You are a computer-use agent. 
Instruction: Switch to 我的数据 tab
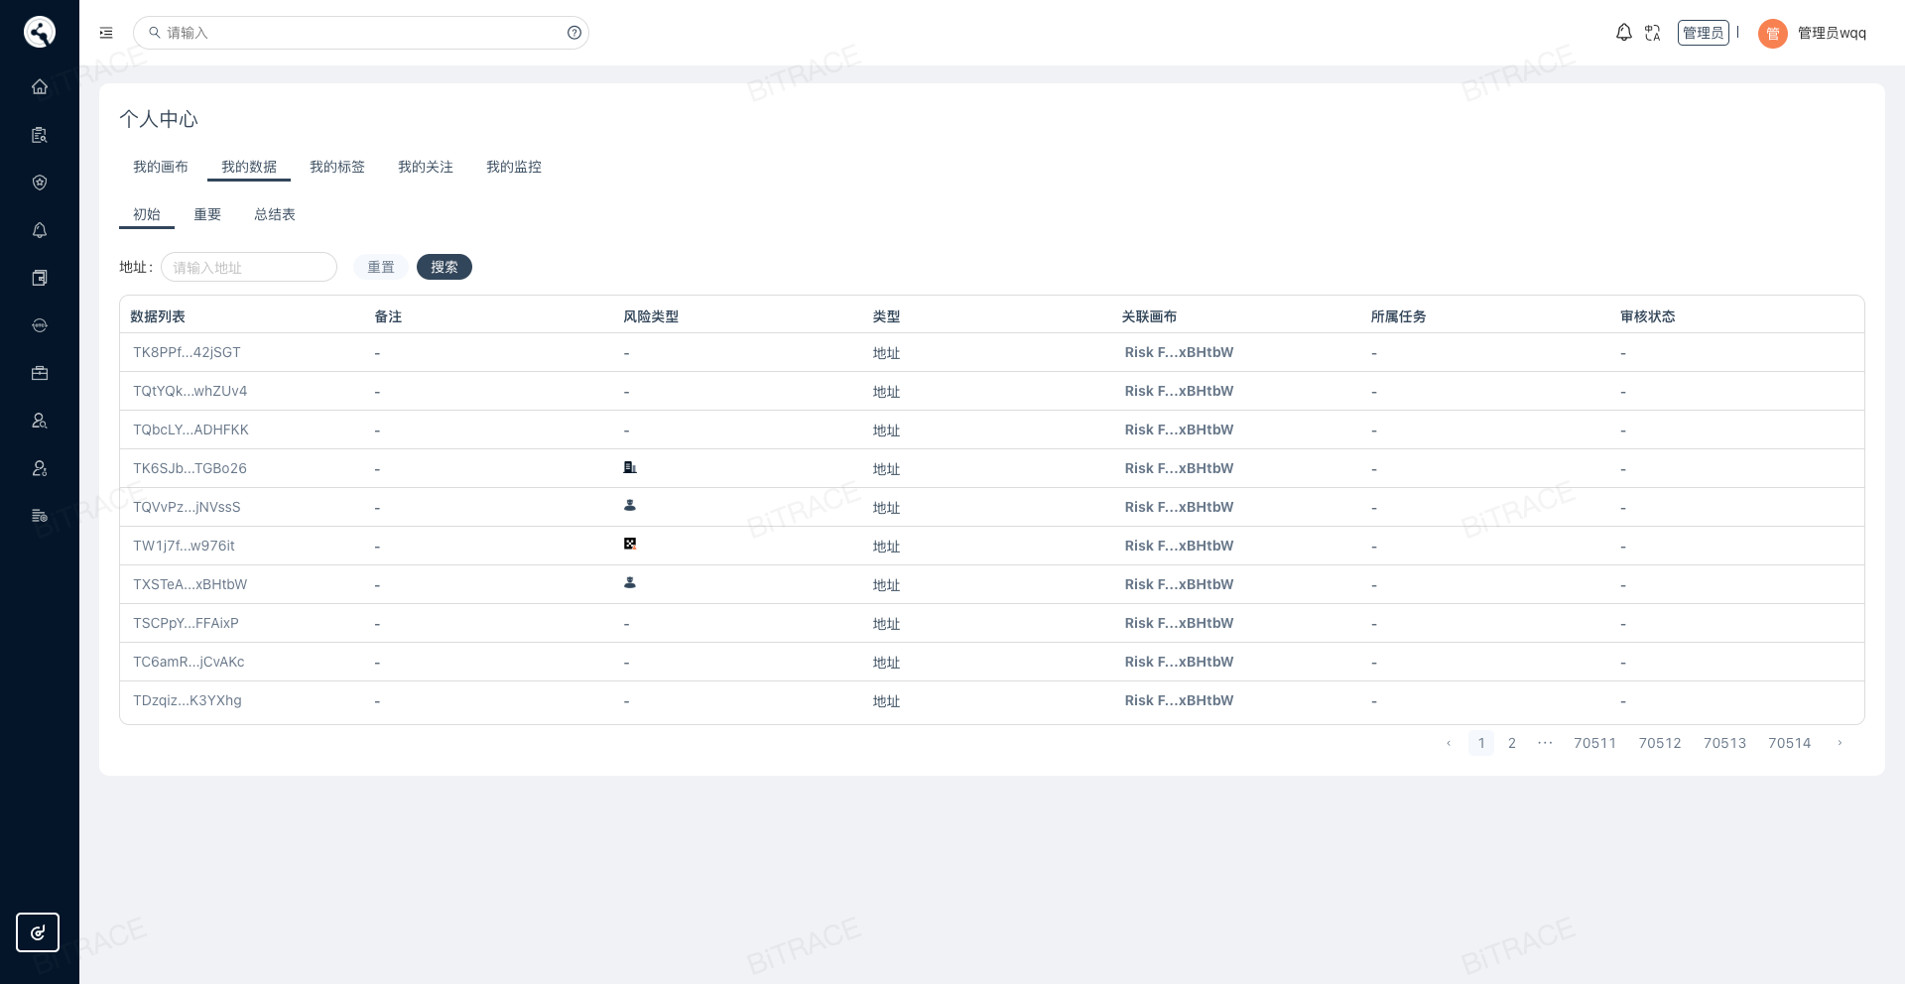(x=249, y=167)
